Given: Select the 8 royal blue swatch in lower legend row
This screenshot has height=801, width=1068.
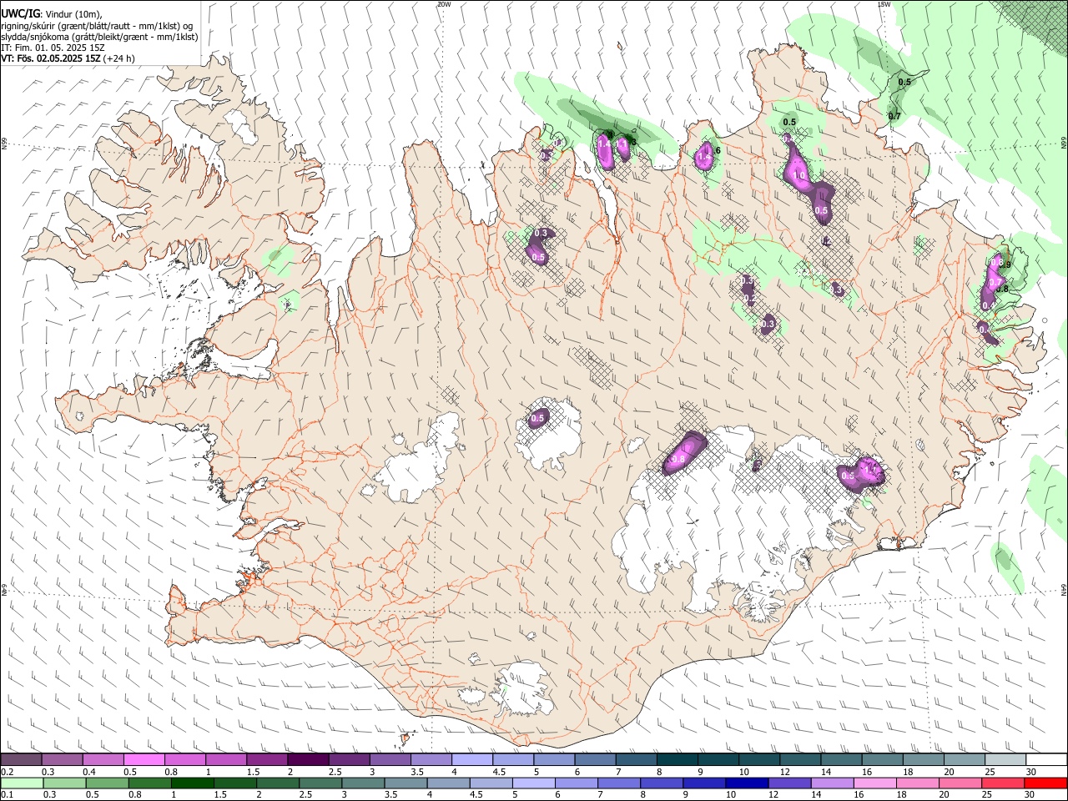Looking at the screenshot, I should [661, 783].
